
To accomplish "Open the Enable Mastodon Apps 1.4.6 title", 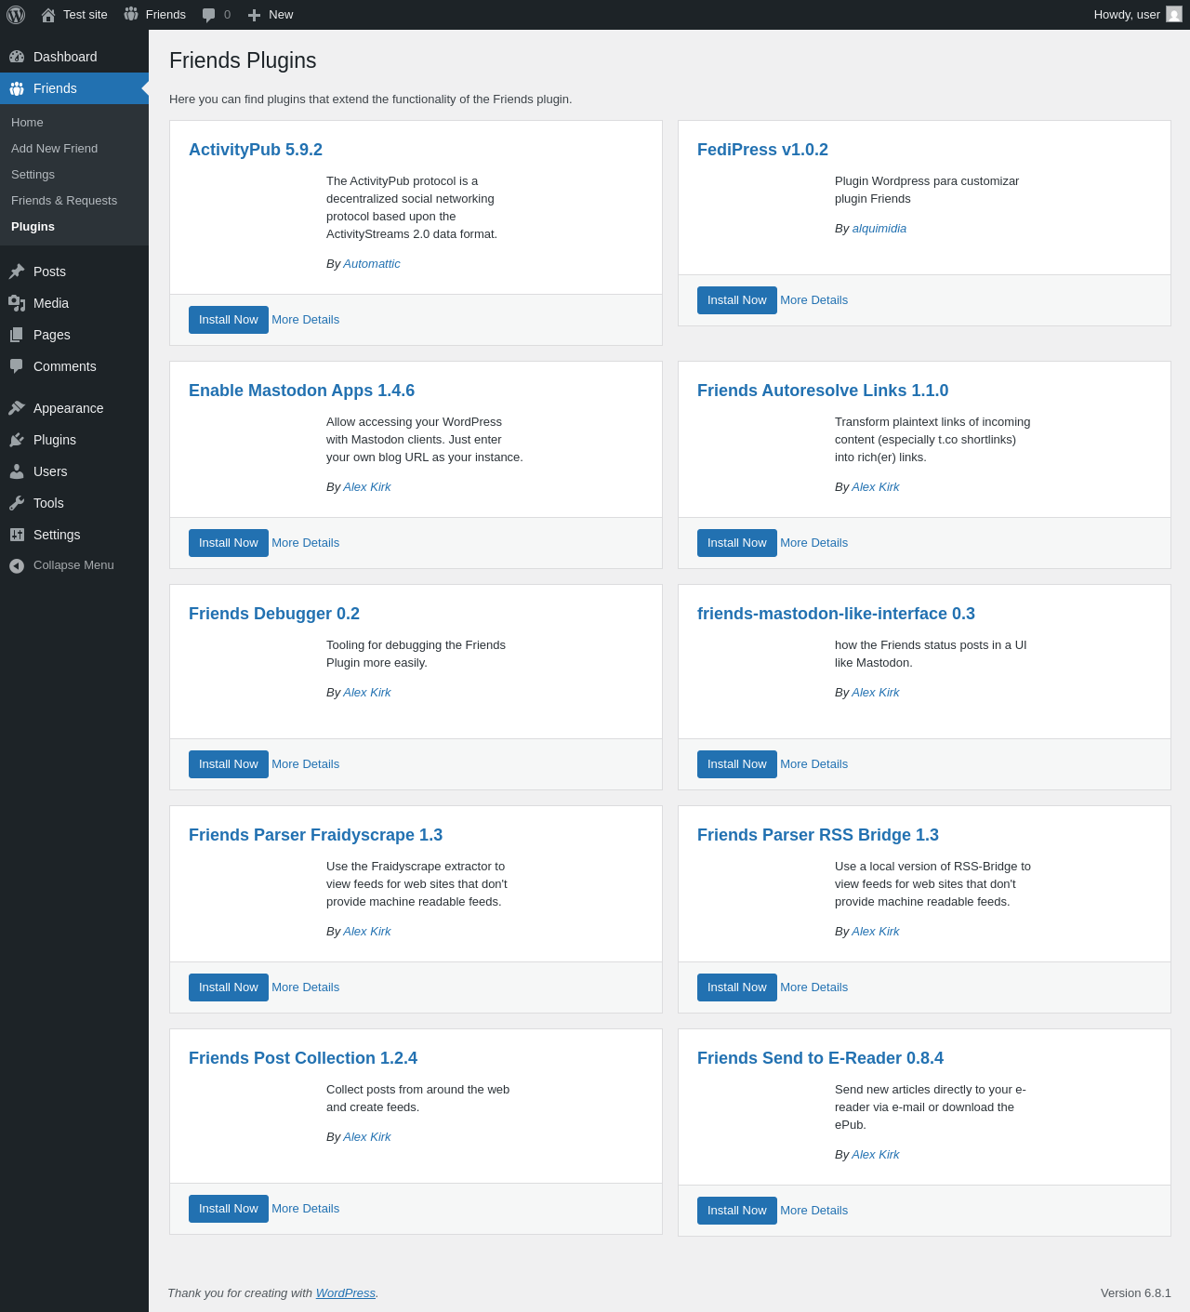I will [x=301, y=391].
